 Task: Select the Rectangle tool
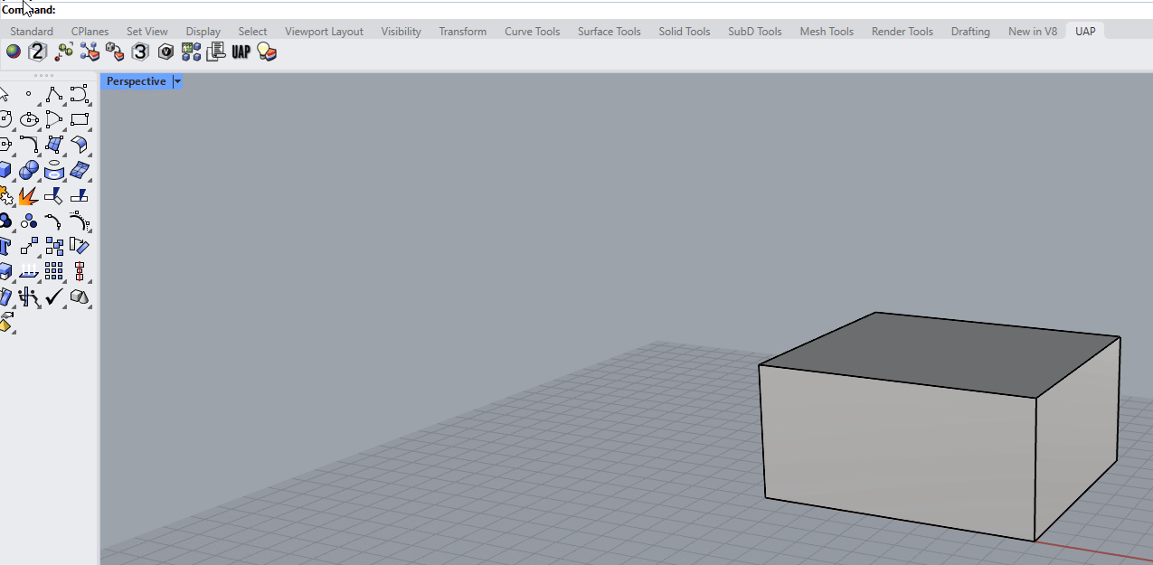coord(80,118)
